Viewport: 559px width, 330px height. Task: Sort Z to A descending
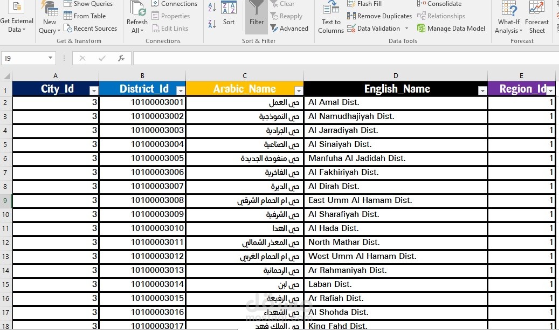pyautogui.click(x=212, y=24)
